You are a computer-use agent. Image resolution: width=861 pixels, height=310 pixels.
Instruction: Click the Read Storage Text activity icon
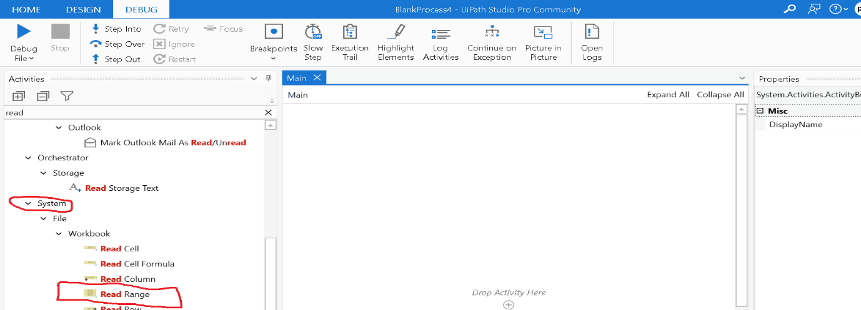coord(76,188)
